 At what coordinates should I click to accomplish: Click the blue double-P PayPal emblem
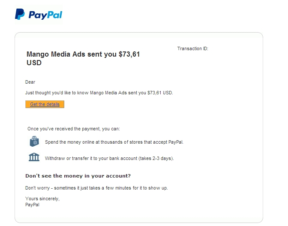pos(20,14)
